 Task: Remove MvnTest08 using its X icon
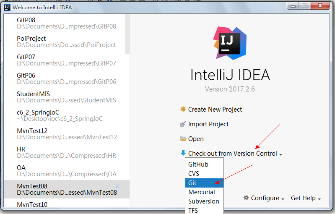117,186
